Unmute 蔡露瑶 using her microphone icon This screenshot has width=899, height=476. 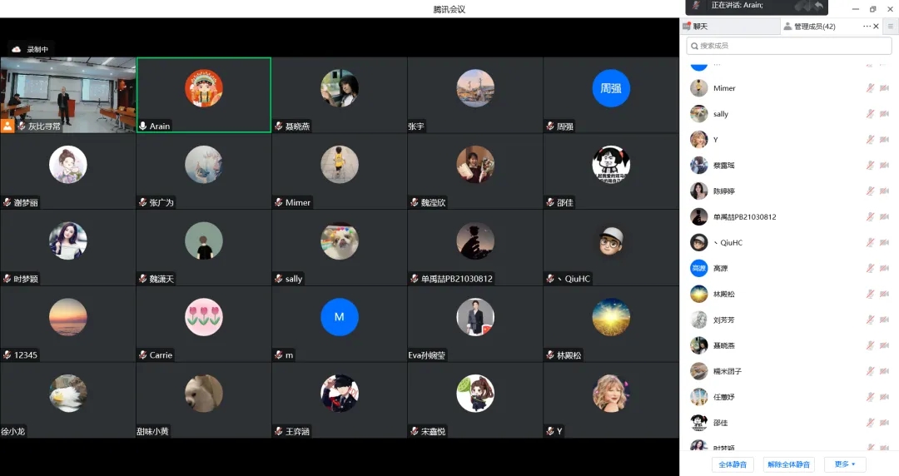(x=870, y=166)
